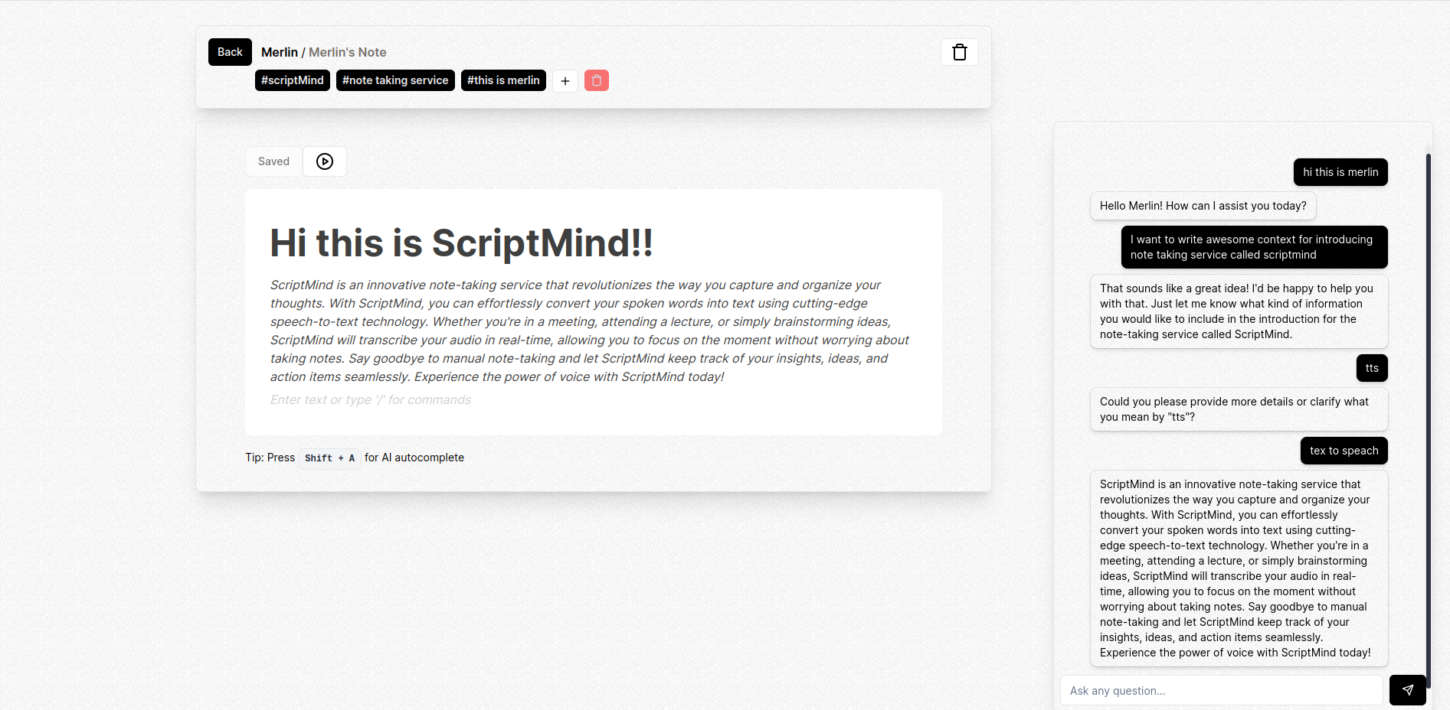Focus the empty Enter text or type '/' line
This screenshot has width=1450, height=710.
[371, 399]
